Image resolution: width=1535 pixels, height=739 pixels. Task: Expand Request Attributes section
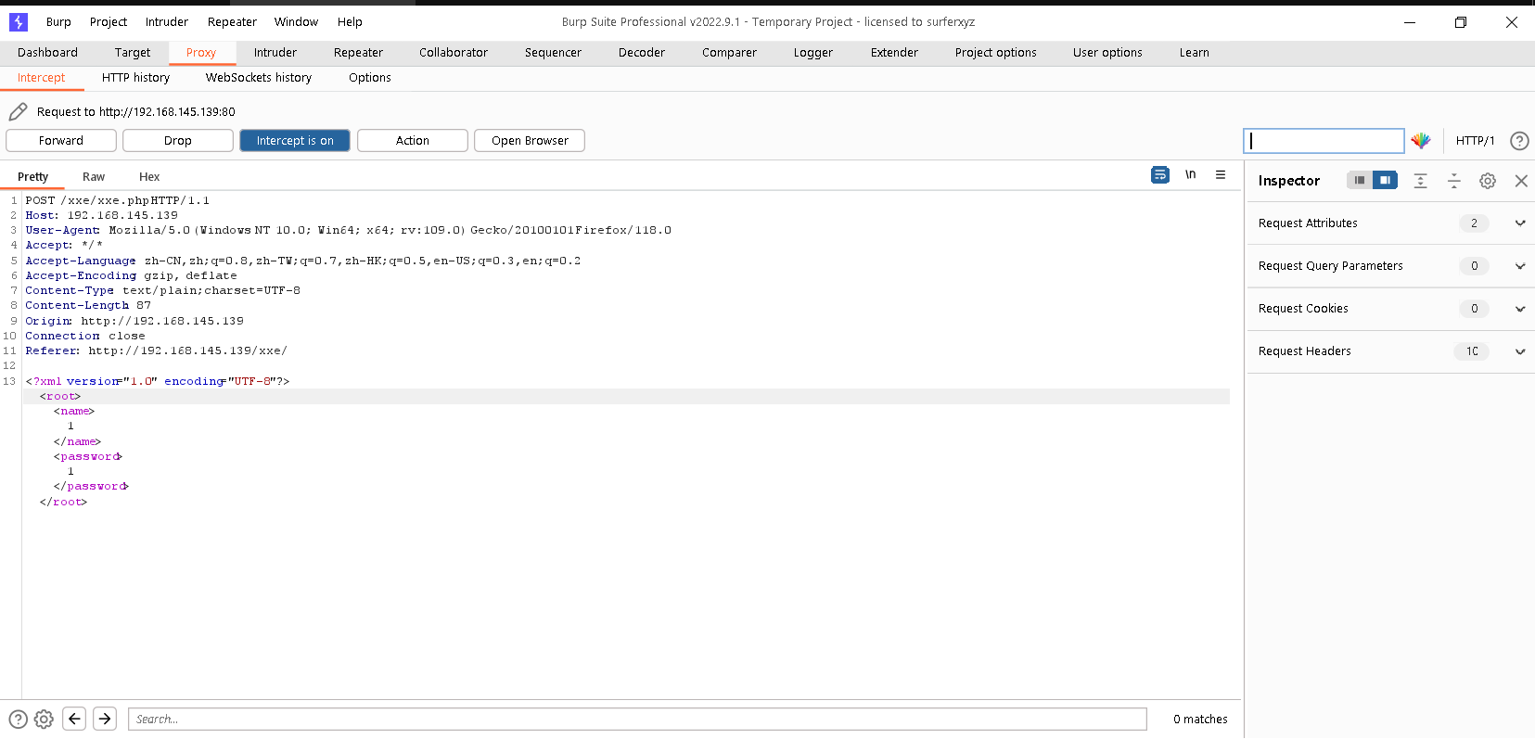click(1520, 223)
